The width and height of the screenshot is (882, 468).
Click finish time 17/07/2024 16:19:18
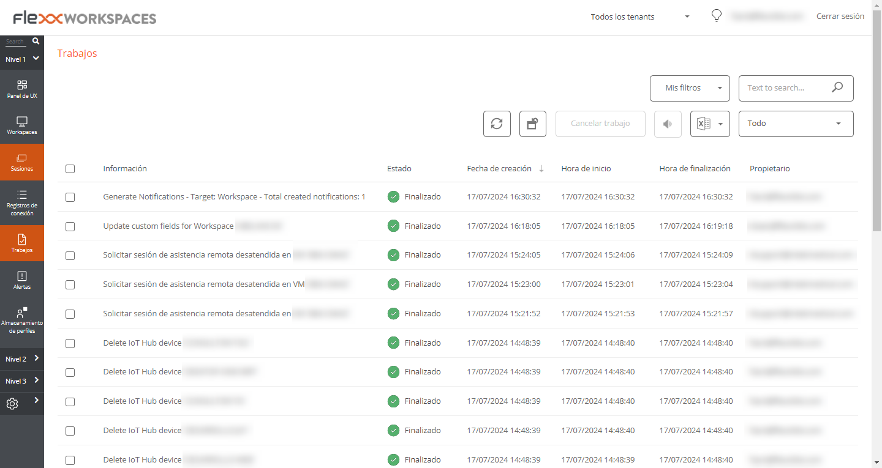(696, 226)
